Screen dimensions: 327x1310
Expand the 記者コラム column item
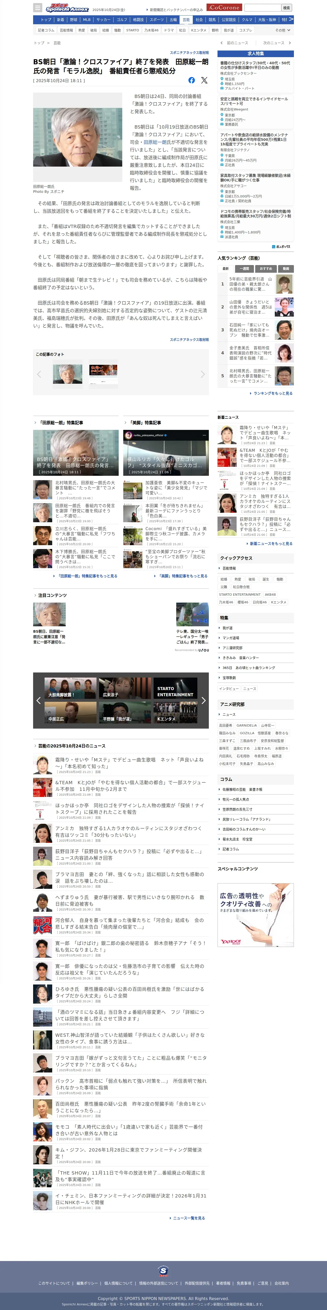(255, 849)
